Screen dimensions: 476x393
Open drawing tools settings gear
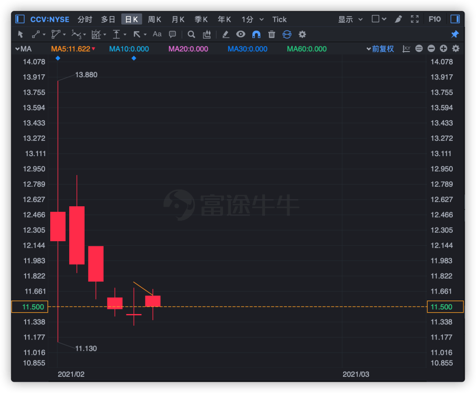pyautogui.click(x=302, y=34)
